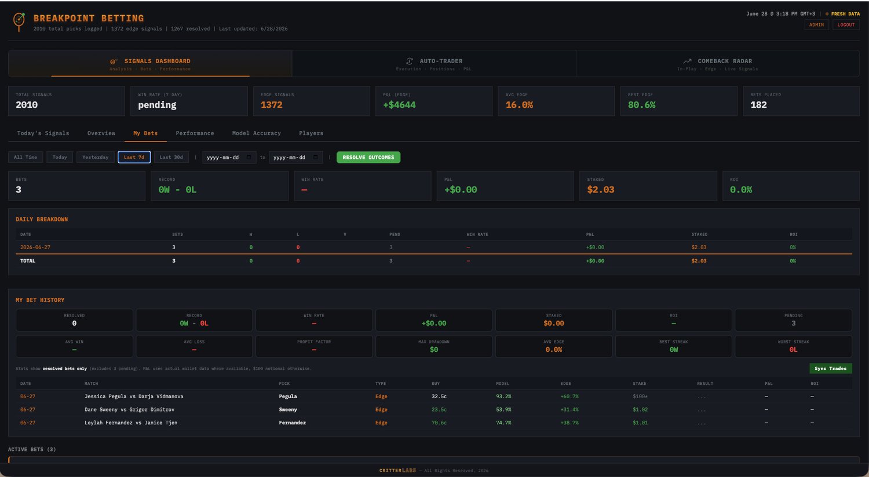Click the Signals Dashboard target icon

[114, 61]
